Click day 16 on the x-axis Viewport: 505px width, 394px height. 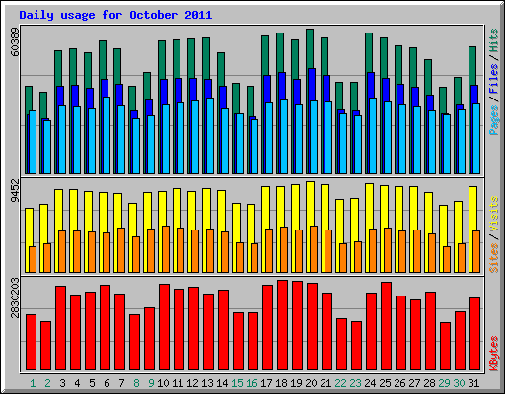(252, 383)
